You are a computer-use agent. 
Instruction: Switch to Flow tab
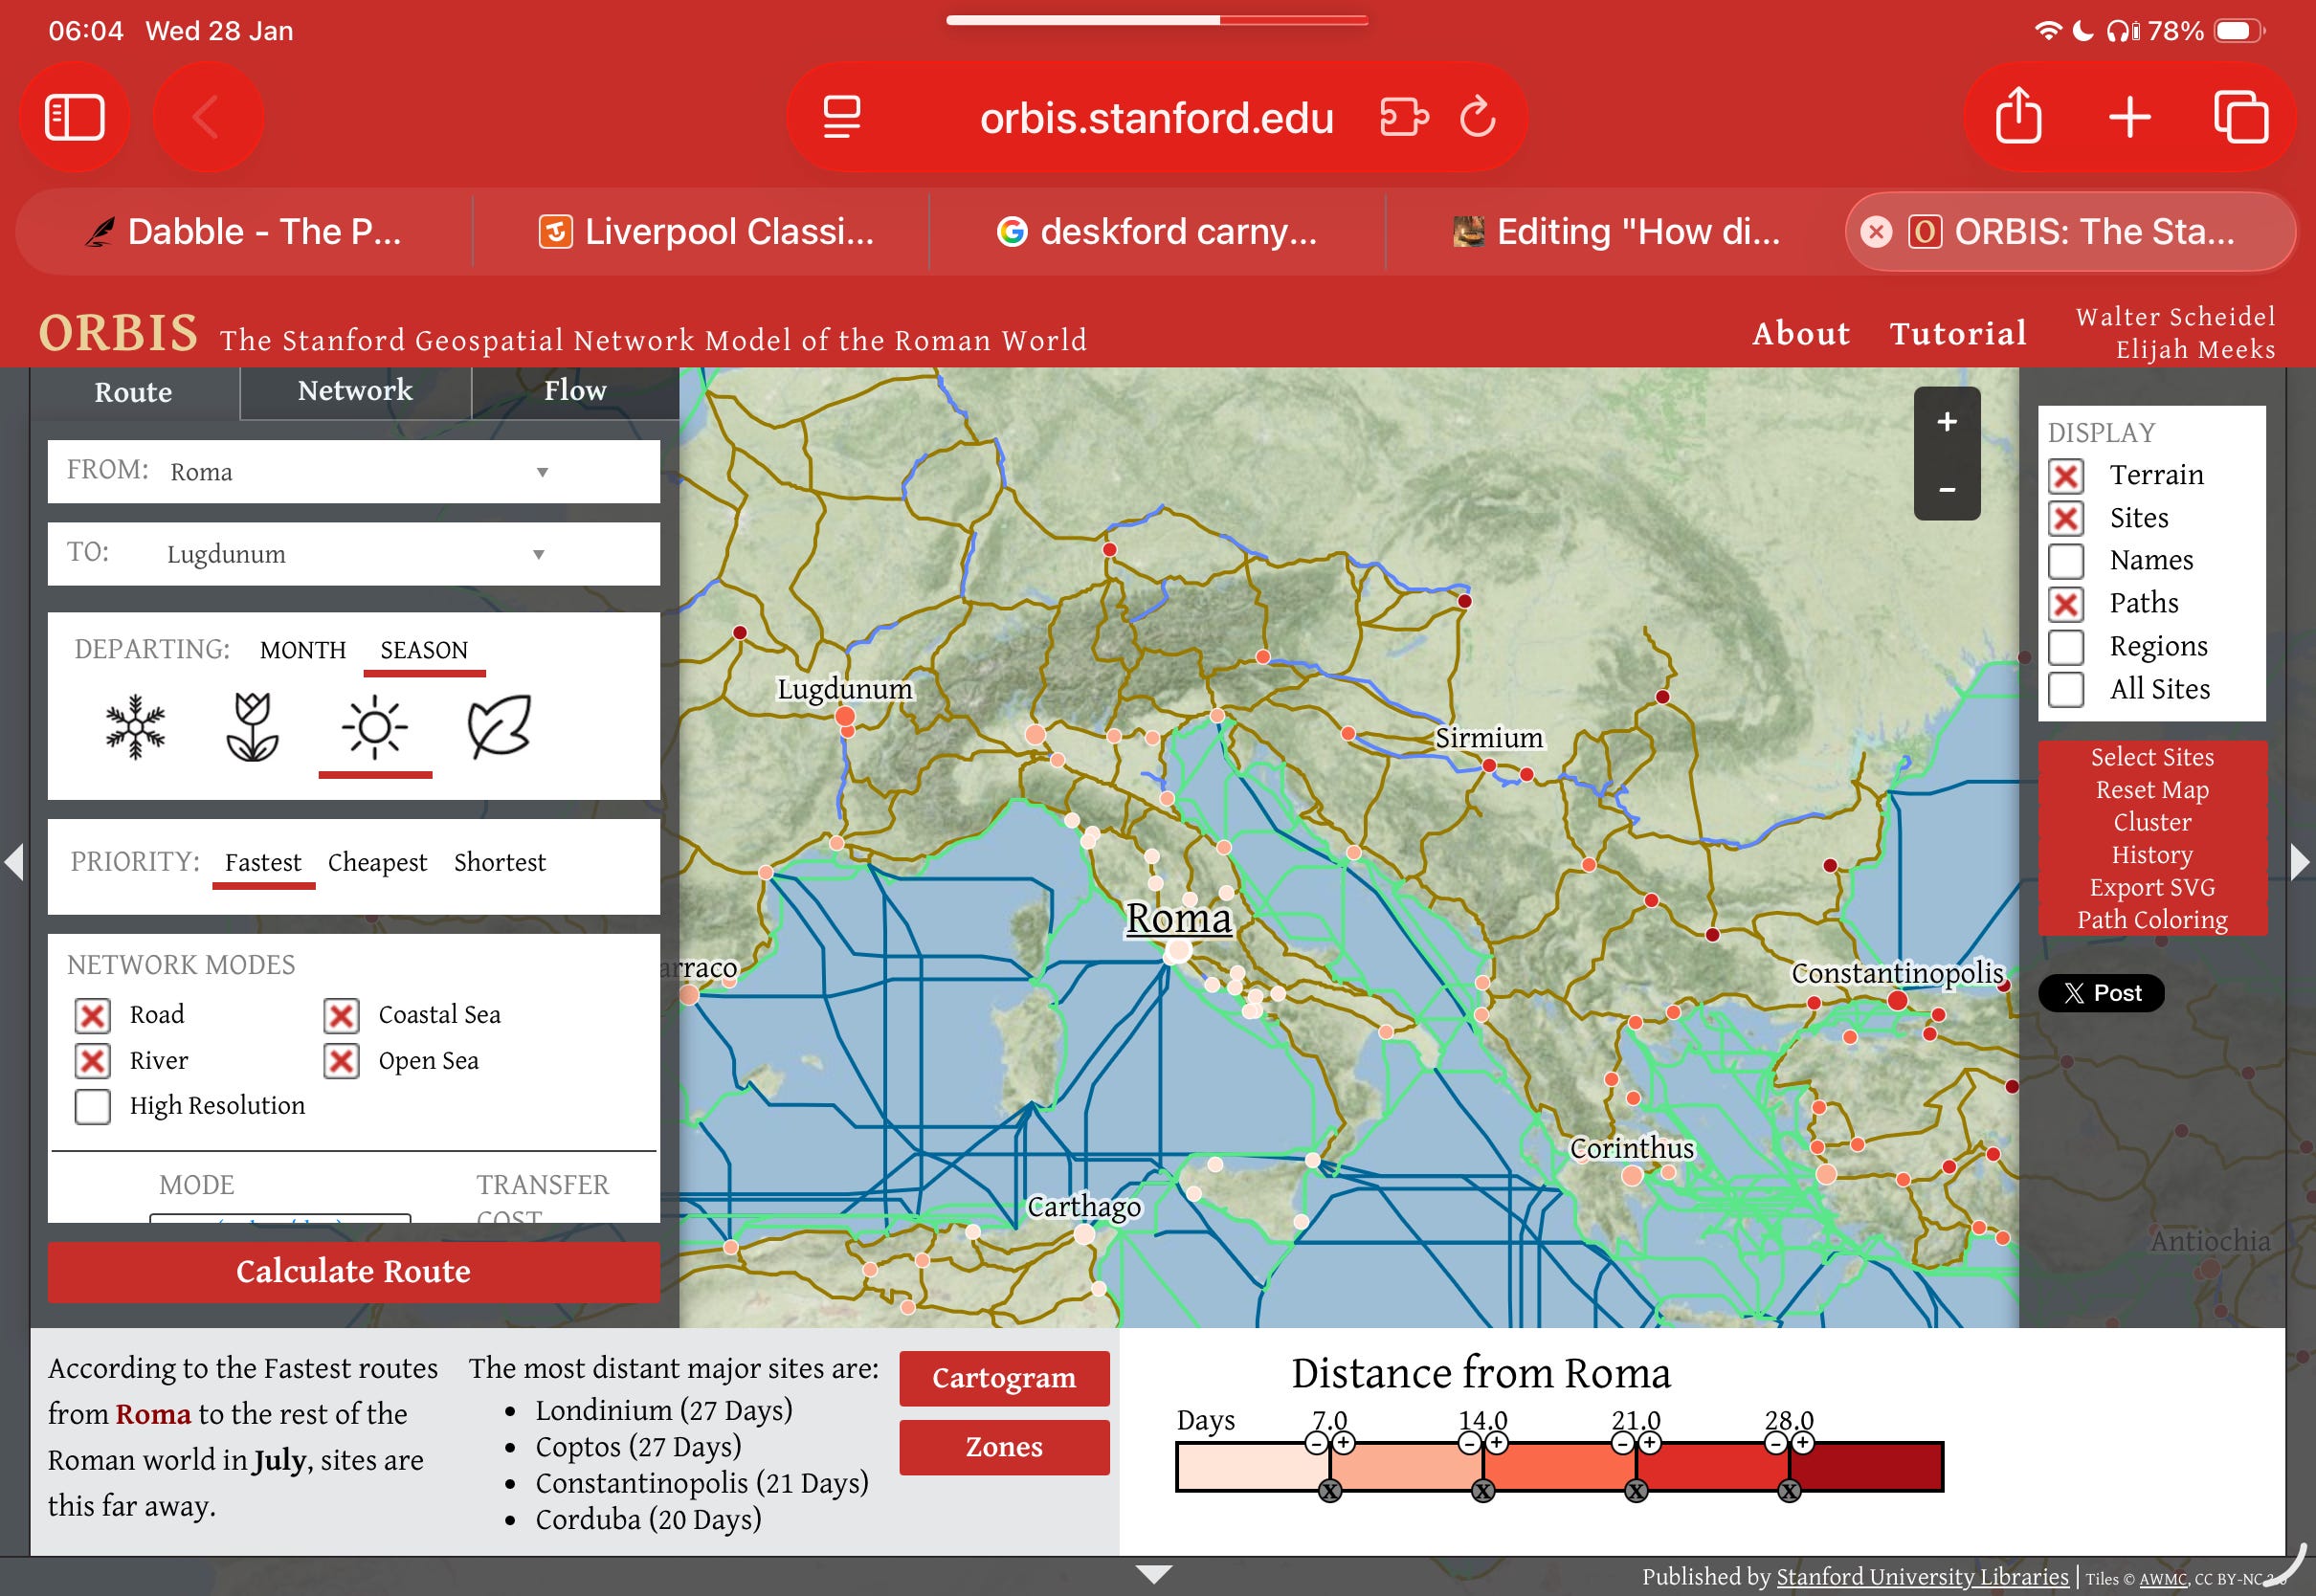[575, 391]
